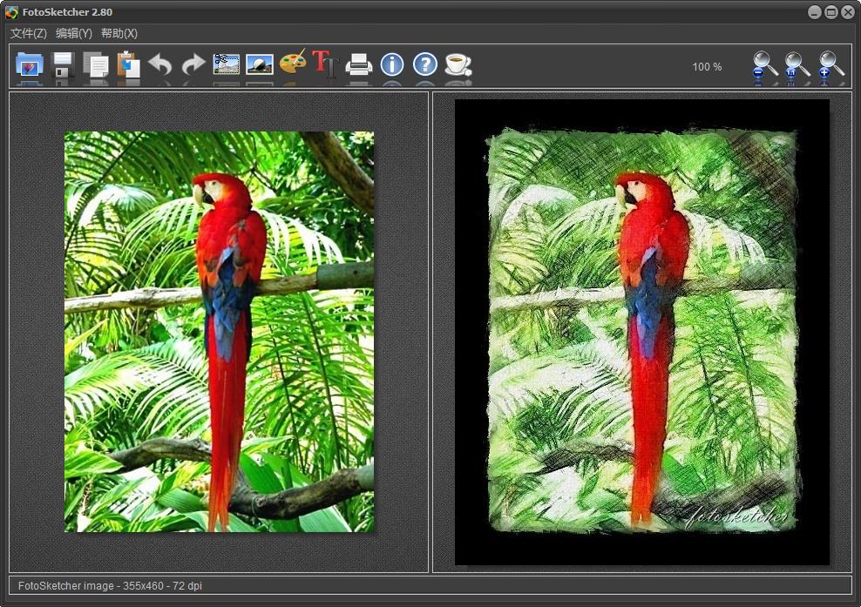Image resolution: width=861 pixels, height=607 pixels.
Task: Open the 编辑(Y) menu
Action: pyautogui.click(x=73, y=33)
